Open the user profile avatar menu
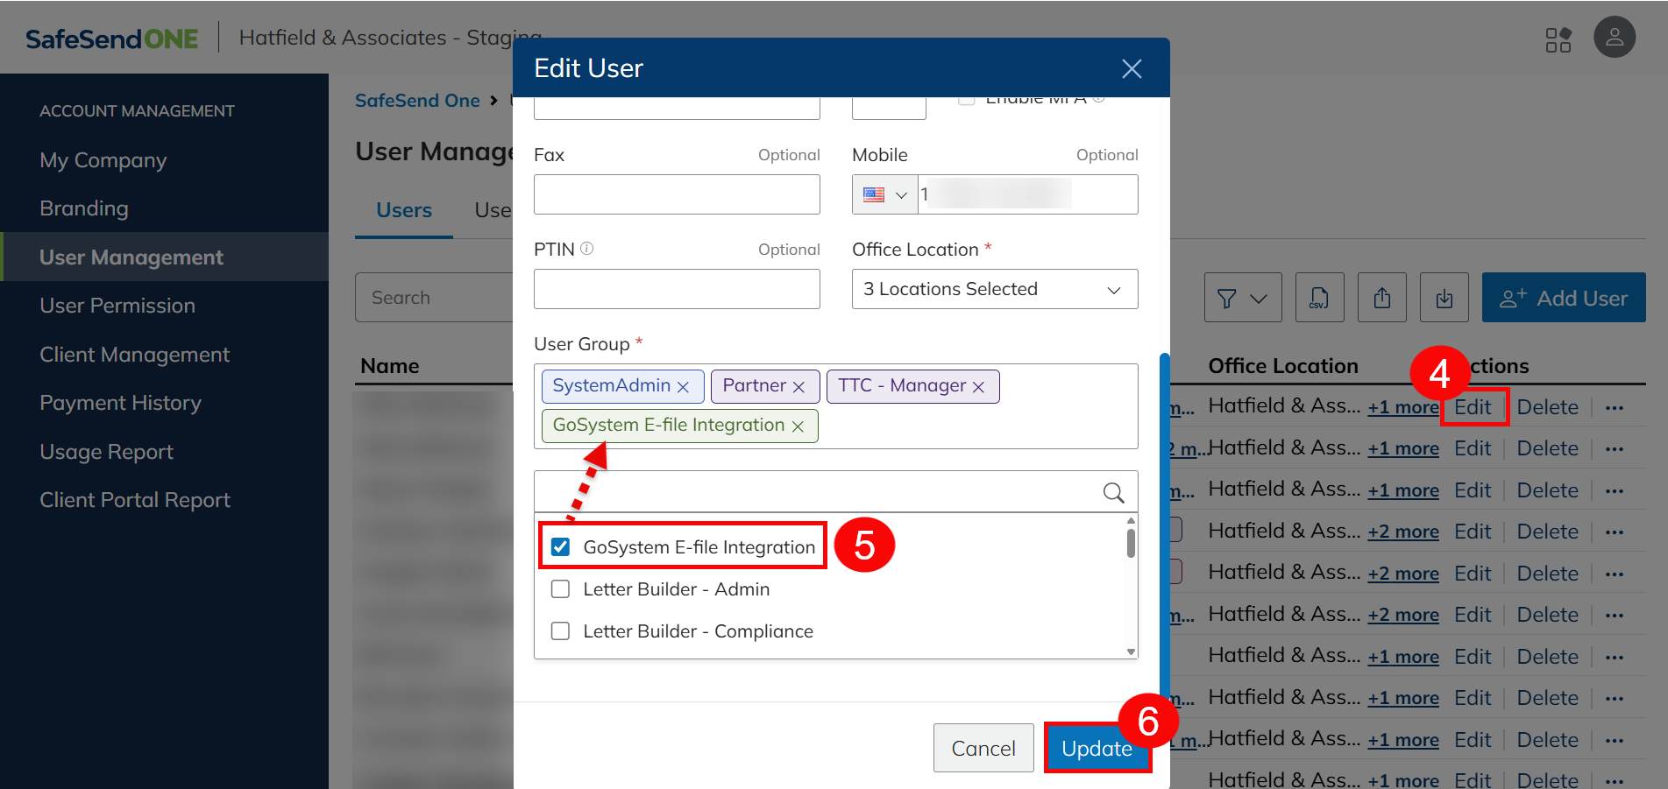This screenshot has height=789, width=1668. click(x=1614, y=38)
